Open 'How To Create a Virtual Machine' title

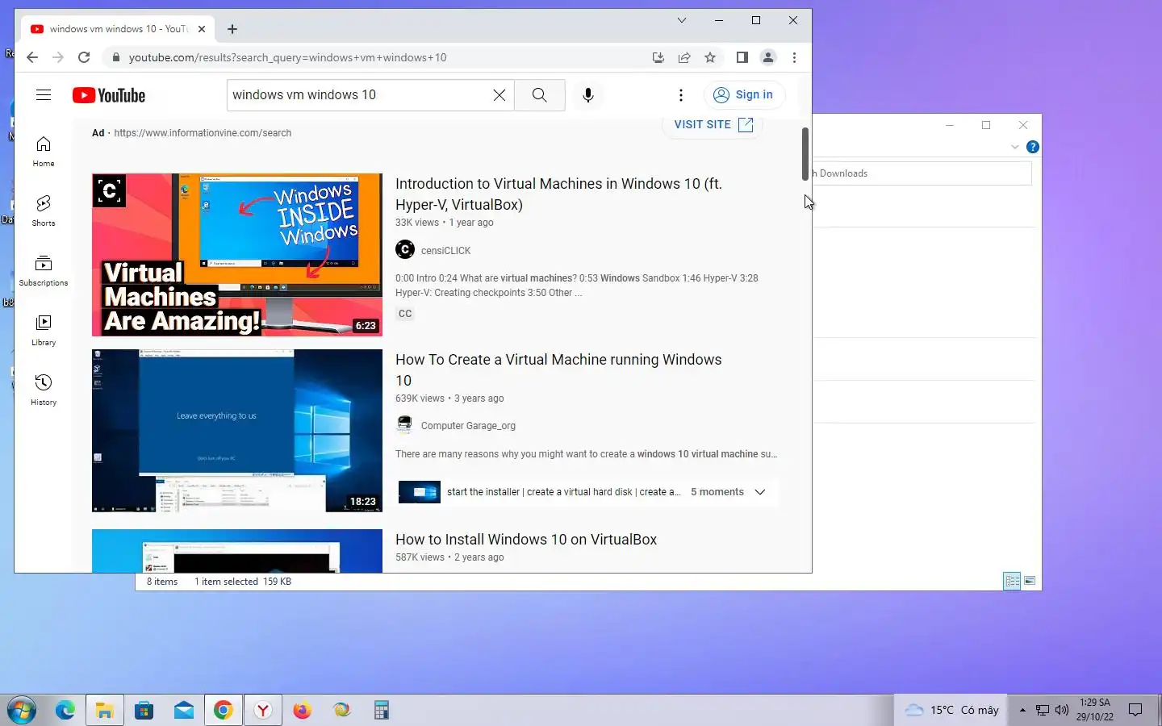[558, 370]
